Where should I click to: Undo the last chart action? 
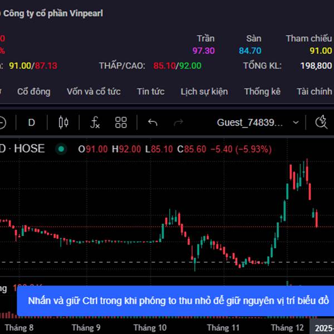(153, 122)
